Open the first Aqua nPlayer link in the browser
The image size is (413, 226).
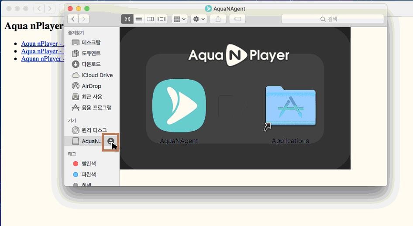(42, 44)
